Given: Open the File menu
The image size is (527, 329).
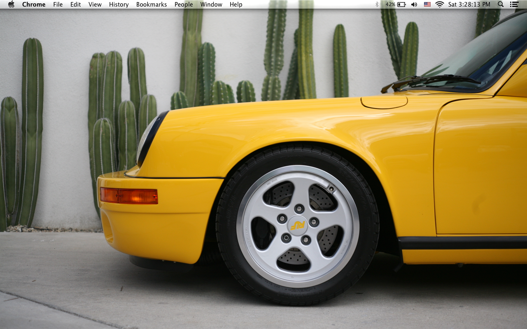Looking at the screenshot, I should [x=58, y=5].
